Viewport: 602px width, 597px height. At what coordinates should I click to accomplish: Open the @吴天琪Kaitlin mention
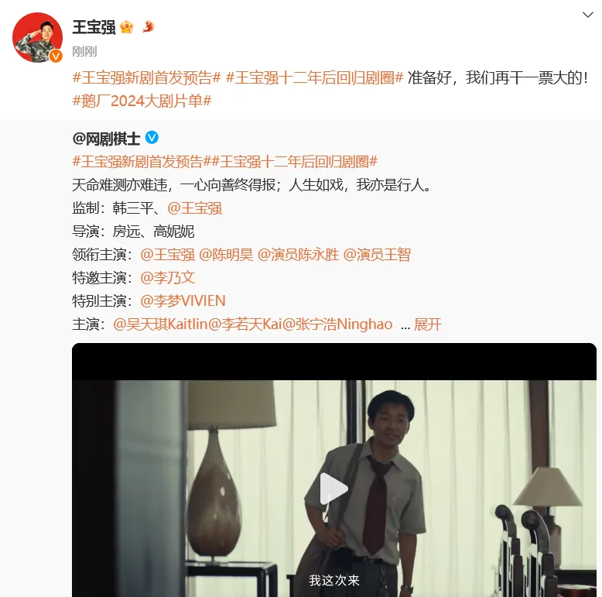[160, 324]
